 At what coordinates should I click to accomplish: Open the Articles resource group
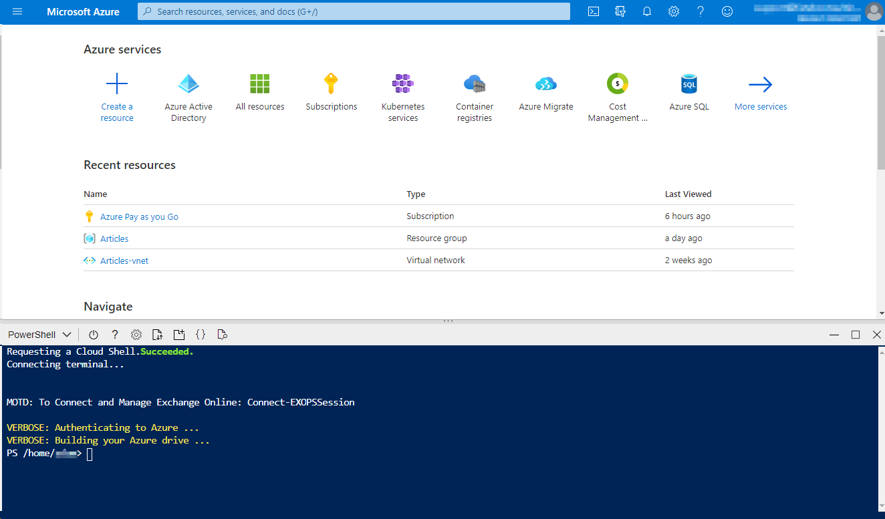[114, 238]
